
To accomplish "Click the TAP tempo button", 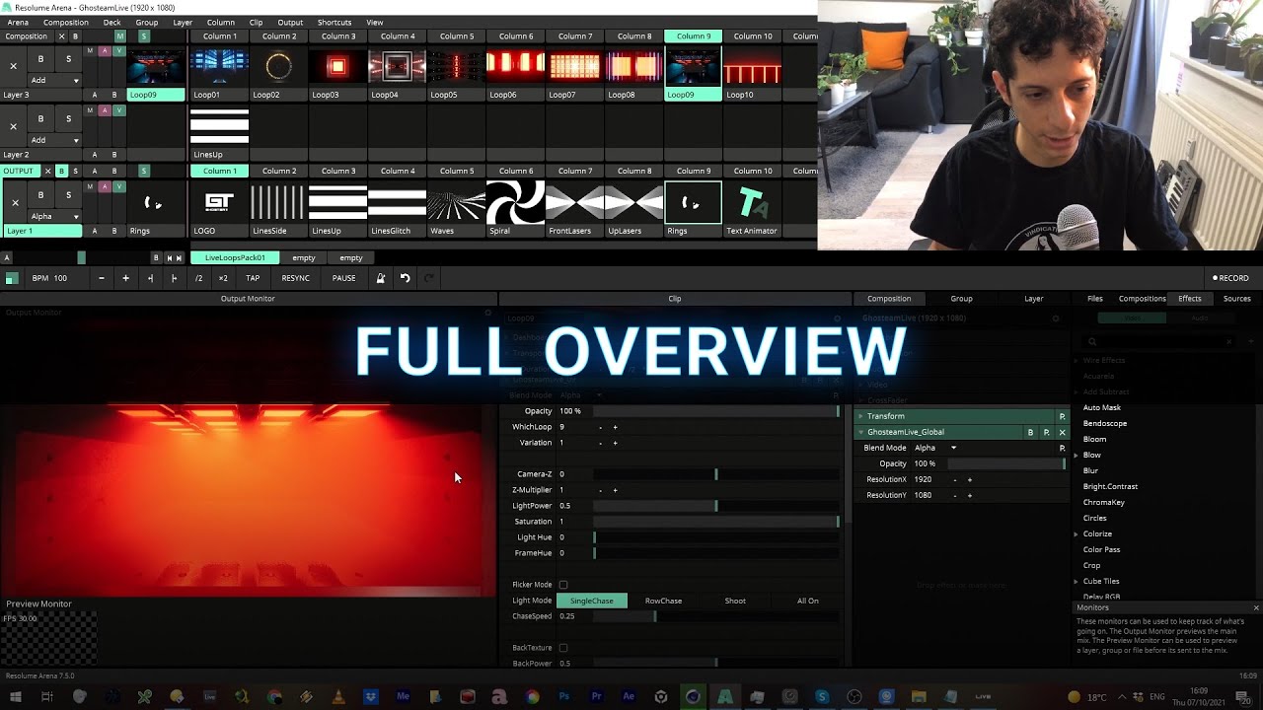I will tap(253, 278).
